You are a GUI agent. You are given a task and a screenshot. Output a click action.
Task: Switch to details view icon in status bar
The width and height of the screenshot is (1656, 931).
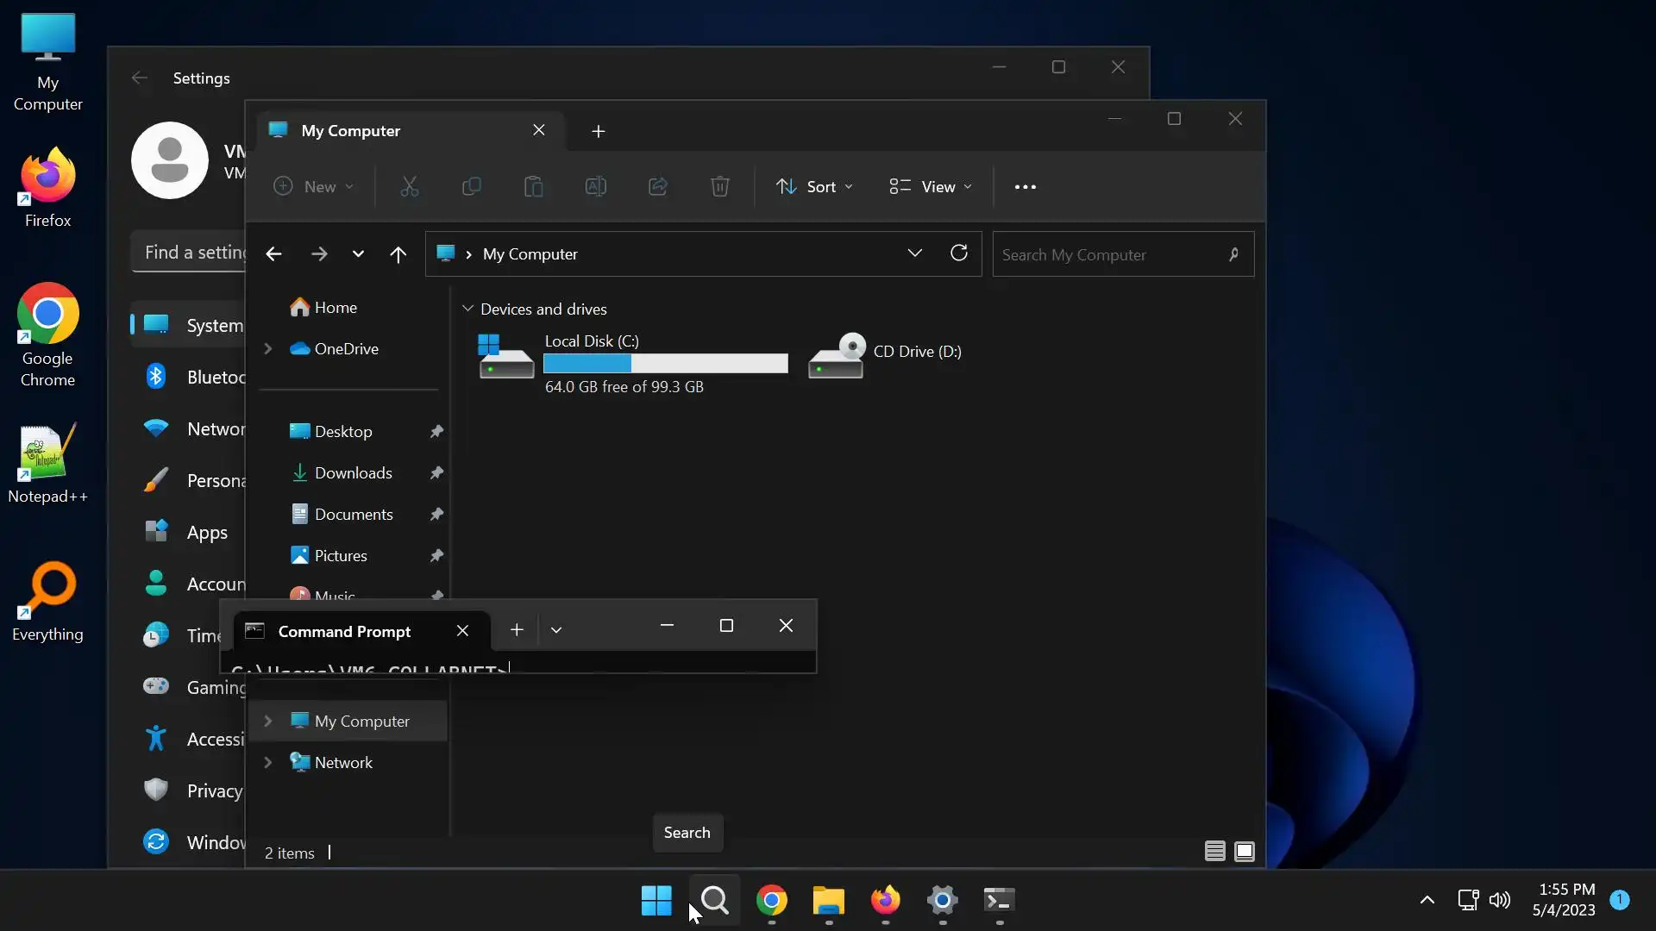[1214, 852]
